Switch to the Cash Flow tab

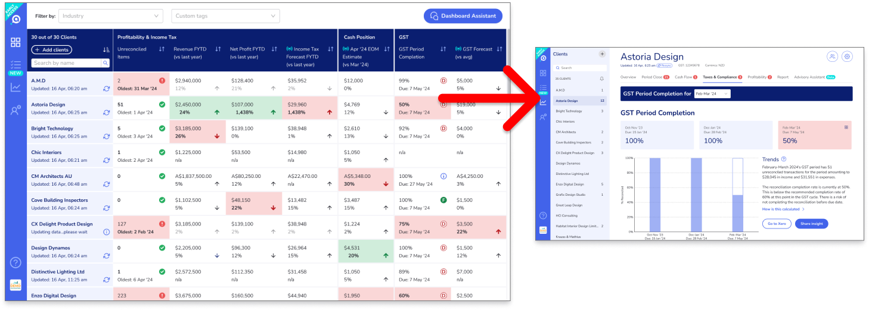click(x=685, y=77)
